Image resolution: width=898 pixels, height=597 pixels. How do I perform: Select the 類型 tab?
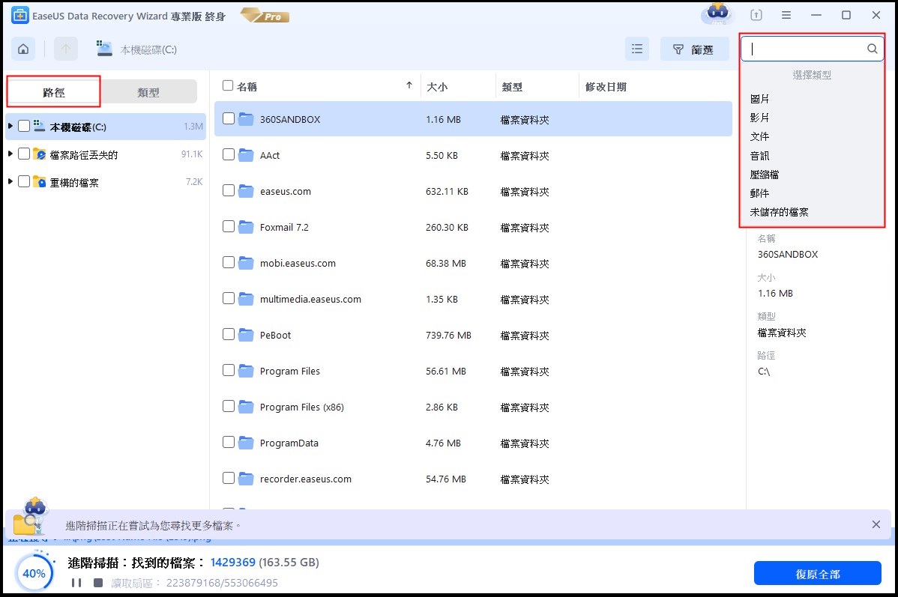pyautogui.click(x=148, y=91)
